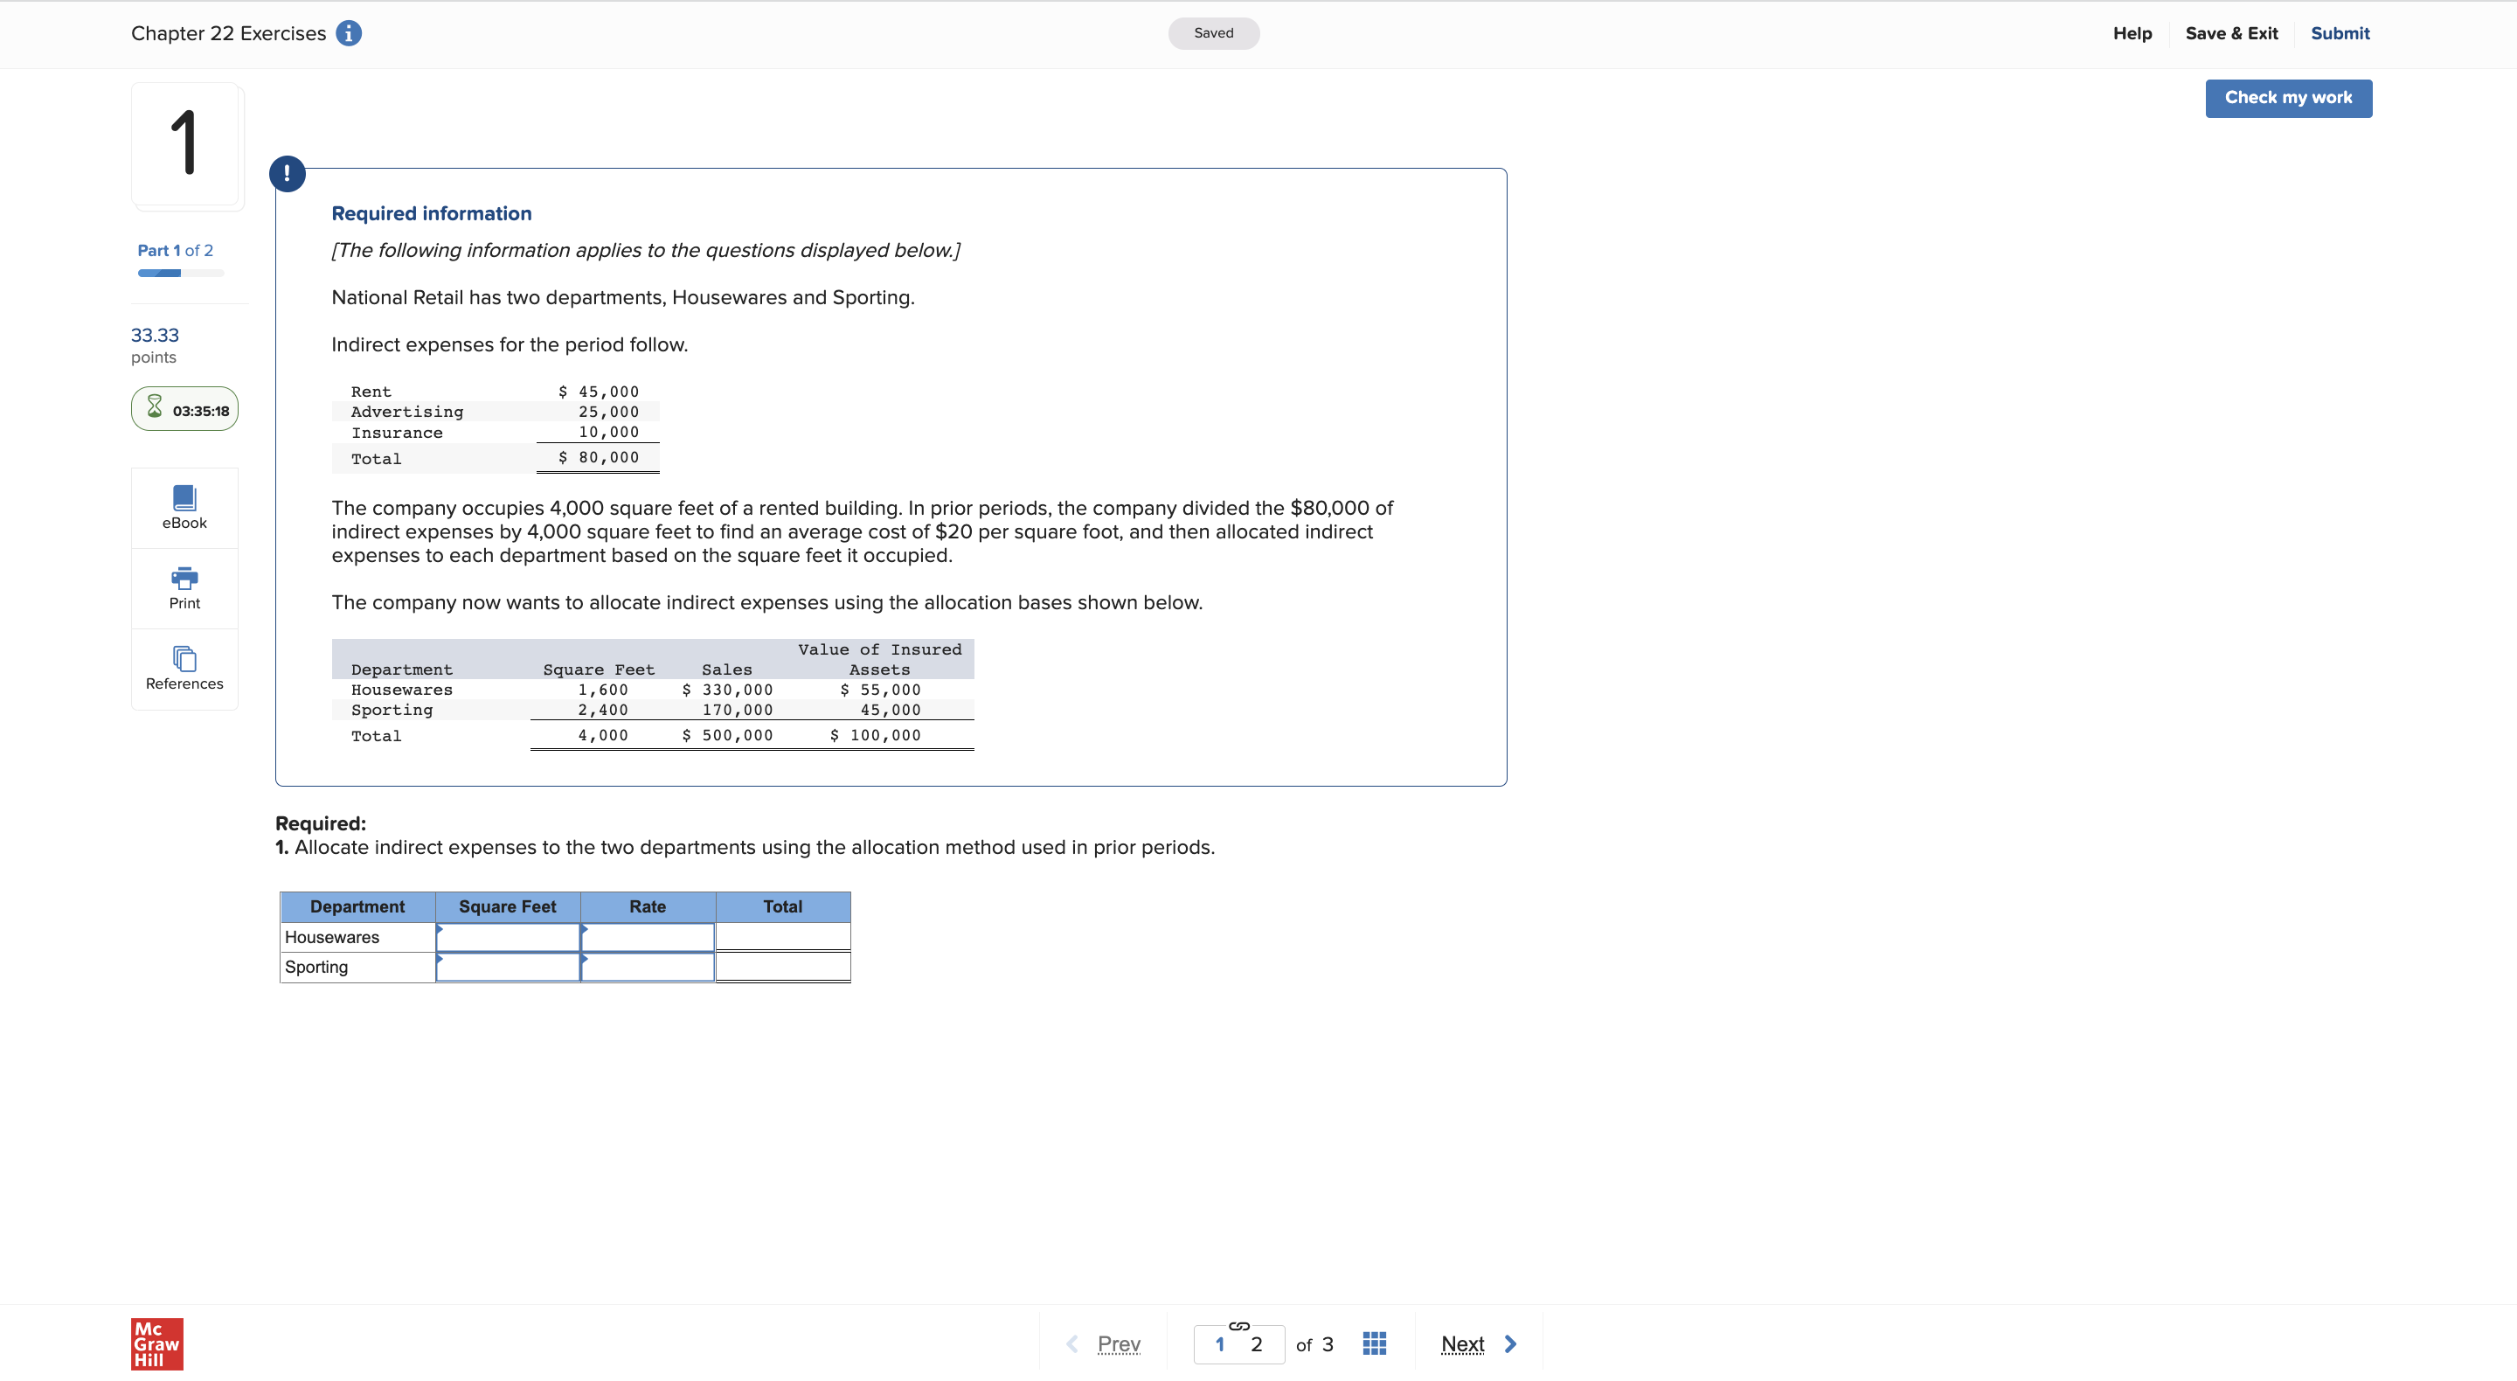Click the timer hourglass icon
The image size is (2517, 1381).
tap(154, 407)
